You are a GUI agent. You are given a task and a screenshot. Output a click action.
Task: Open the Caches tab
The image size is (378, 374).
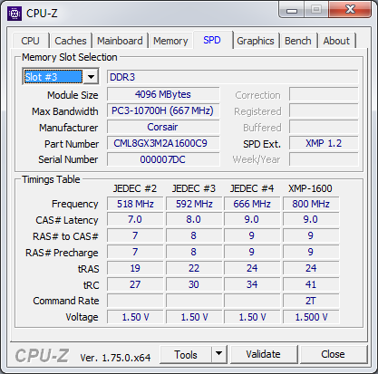pyautogui.click(x=71, y=41)
